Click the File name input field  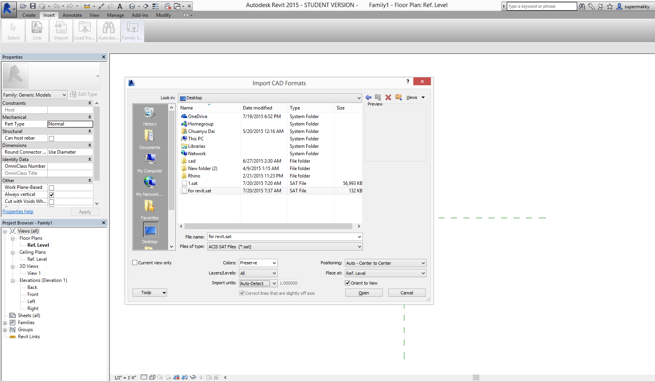pos(285,237)
